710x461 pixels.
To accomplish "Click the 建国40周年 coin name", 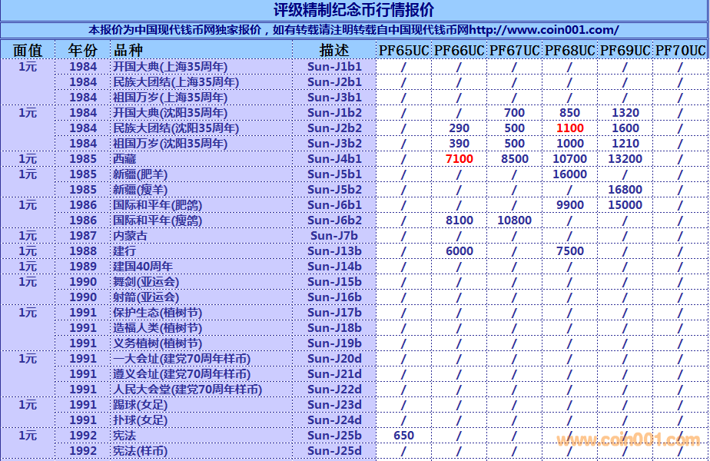I will click(142, 267).
